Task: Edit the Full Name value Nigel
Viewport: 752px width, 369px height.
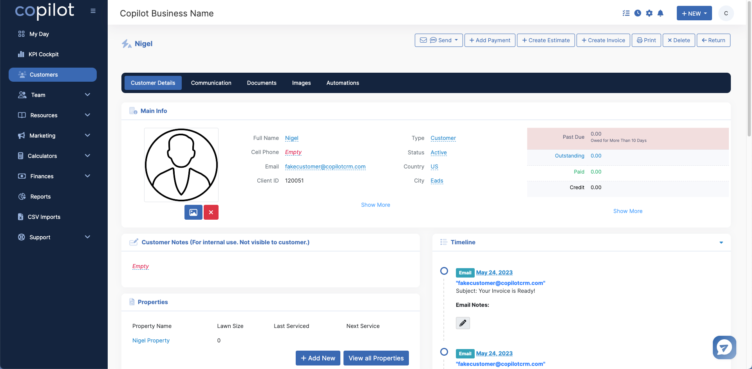Action: (x=292, y=138)
